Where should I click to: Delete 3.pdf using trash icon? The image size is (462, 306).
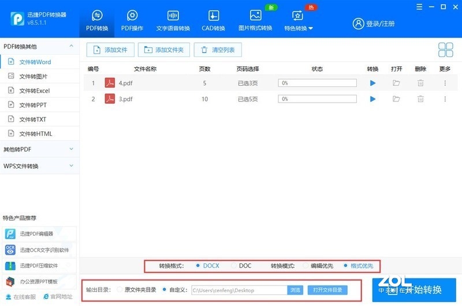420,99
